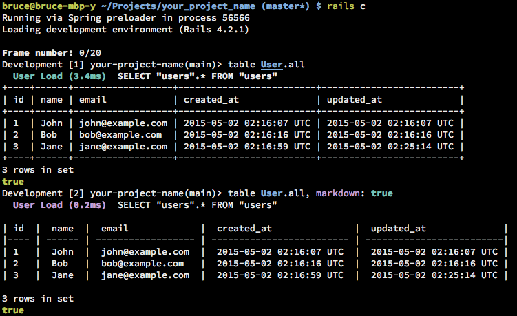Click the email column header in first table

93,100
